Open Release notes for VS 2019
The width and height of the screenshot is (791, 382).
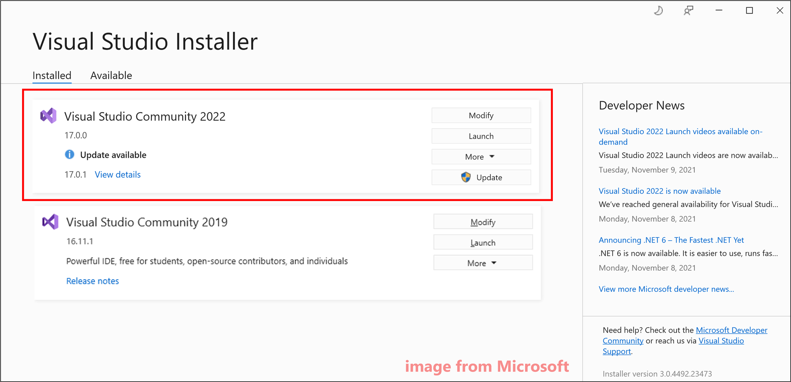pyautogui.click(x=92, y=281)
